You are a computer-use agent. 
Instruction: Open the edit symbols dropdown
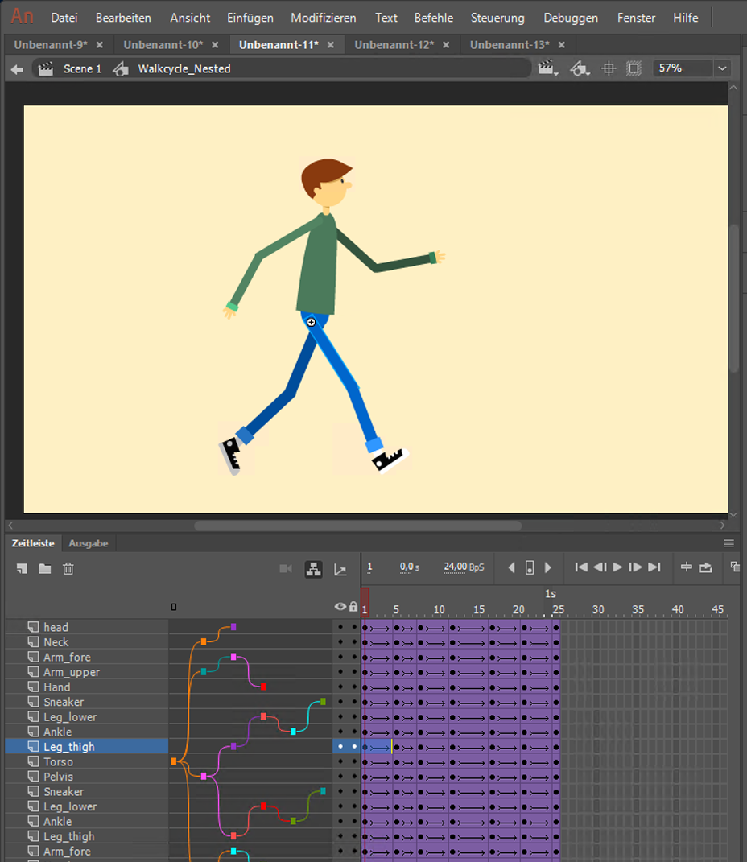coord(579,69)
